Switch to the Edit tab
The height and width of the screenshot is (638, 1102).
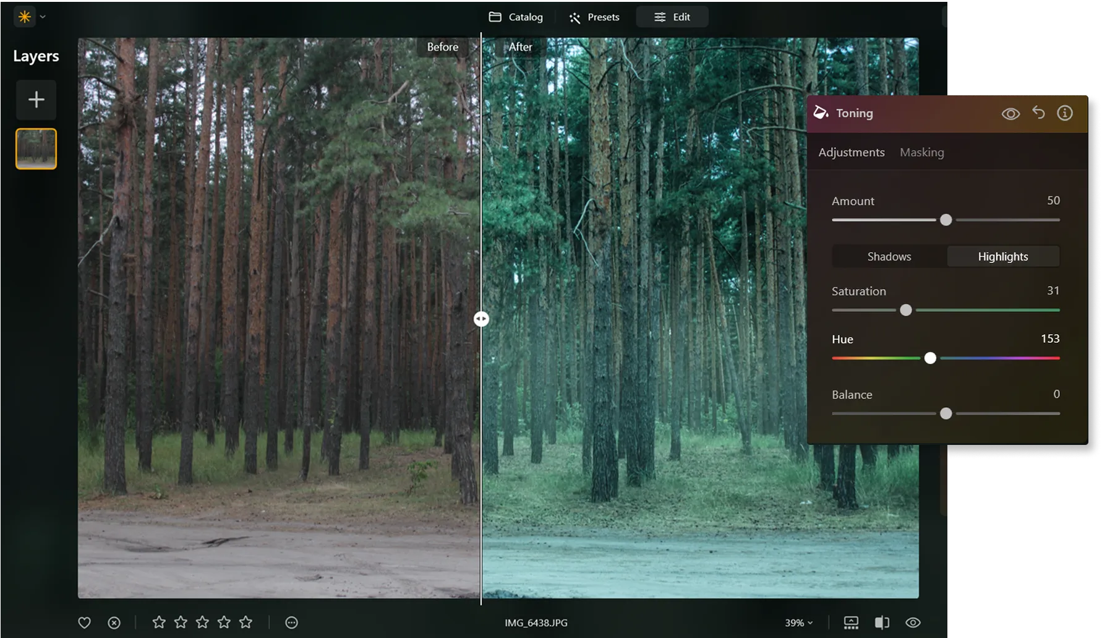click(672, 17)
